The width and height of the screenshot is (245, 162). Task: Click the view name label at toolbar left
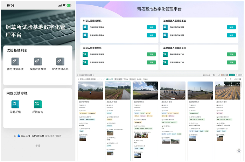(x=87, y=79)
